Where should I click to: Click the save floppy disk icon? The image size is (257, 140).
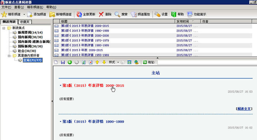click(x=63, y=62)
